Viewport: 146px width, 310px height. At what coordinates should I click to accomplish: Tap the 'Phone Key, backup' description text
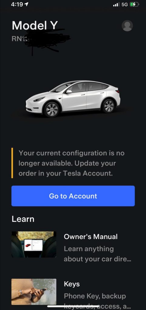(x=95, y=296)
